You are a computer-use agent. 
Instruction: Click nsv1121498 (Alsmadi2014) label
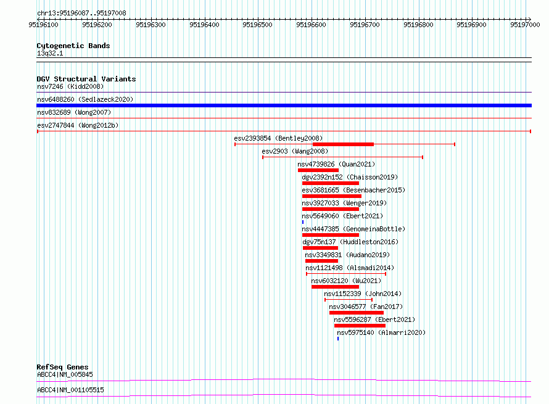pos(350,268)
